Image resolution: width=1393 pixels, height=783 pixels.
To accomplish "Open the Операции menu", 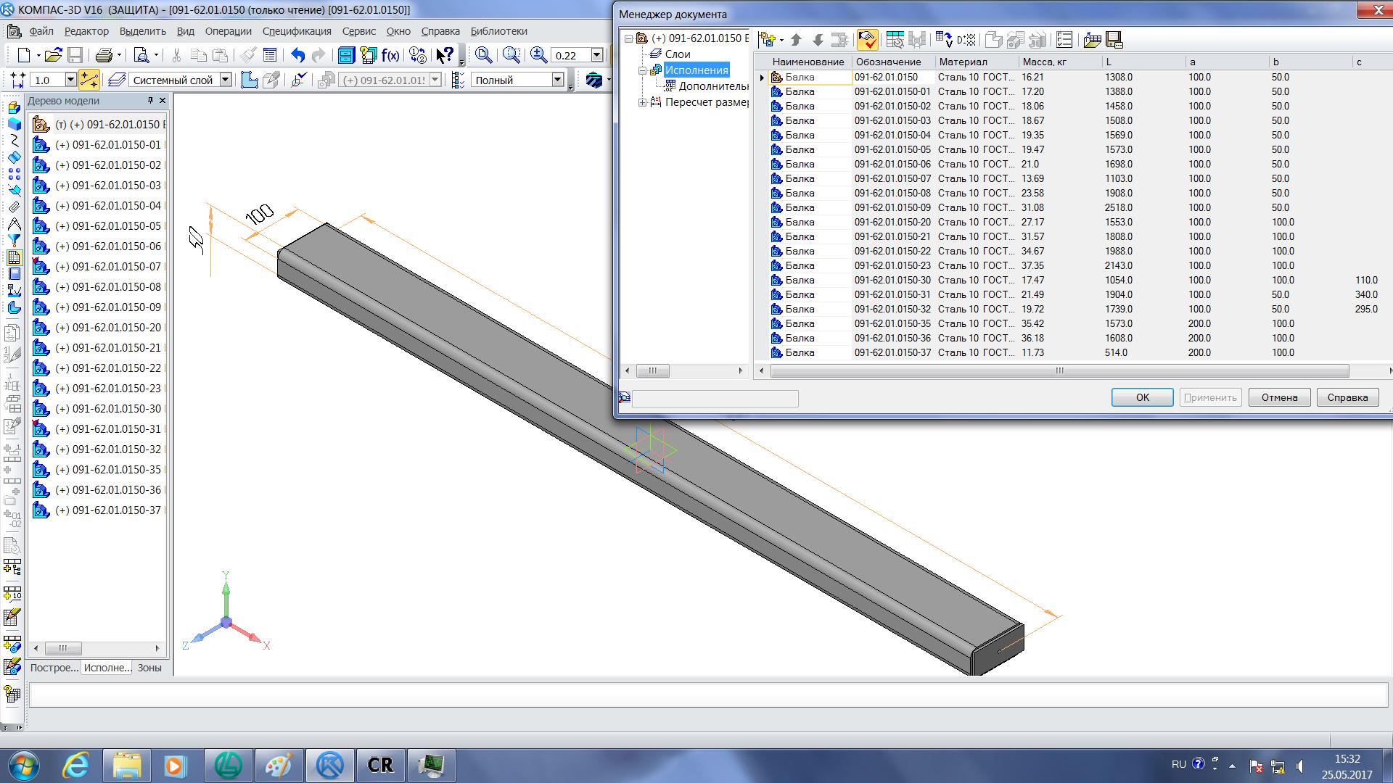I will pyautogui.click(x=228, y=31).
